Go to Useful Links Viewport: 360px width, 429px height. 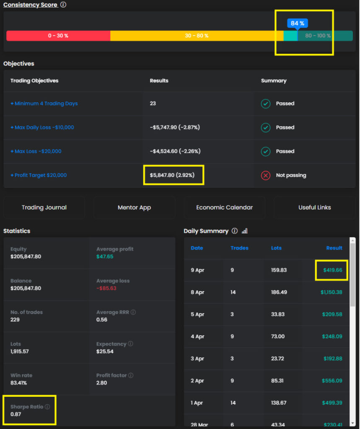point(314,207)
